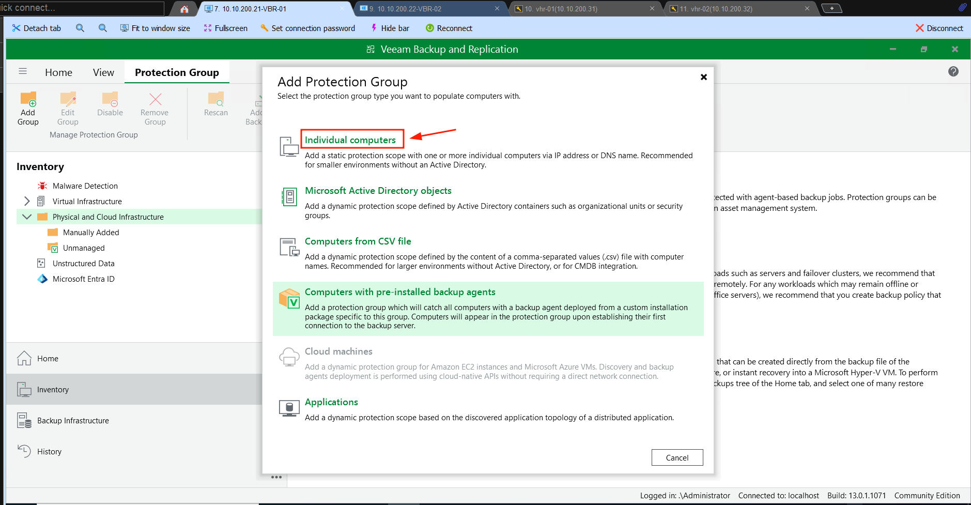This screenshot has width=971, height=505.
Task: Select the Protection Group ribbon tab
Action: tap(177, 72)
